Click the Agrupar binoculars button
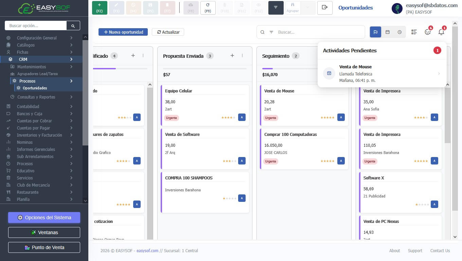Viewport: 462px width, 261px height. (292, 8)
